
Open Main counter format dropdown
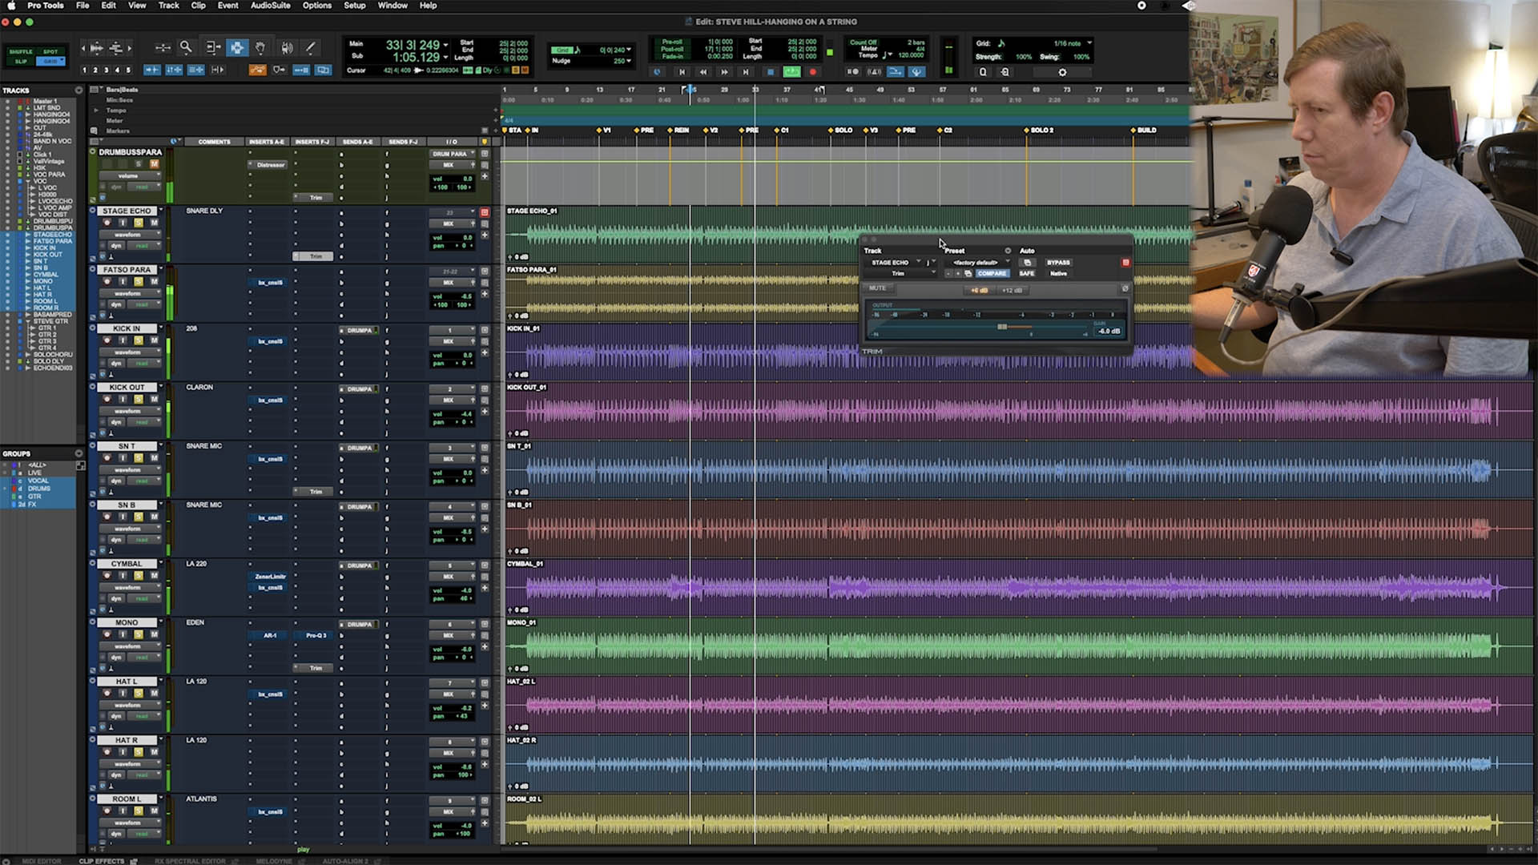pyautogui.click(x=445, y=45)
